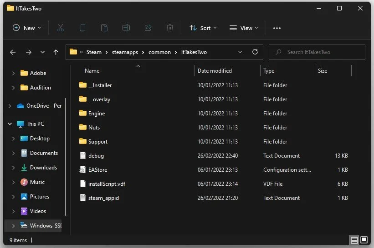Screen dimensions: 374x248
Task: Go forward with the right arrow
Action: tap(29, 52)
